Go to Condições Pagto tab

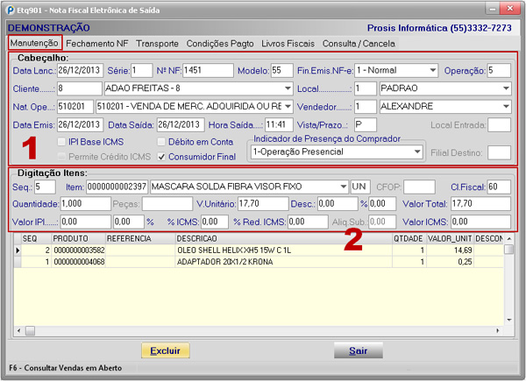tap(220, 44)
